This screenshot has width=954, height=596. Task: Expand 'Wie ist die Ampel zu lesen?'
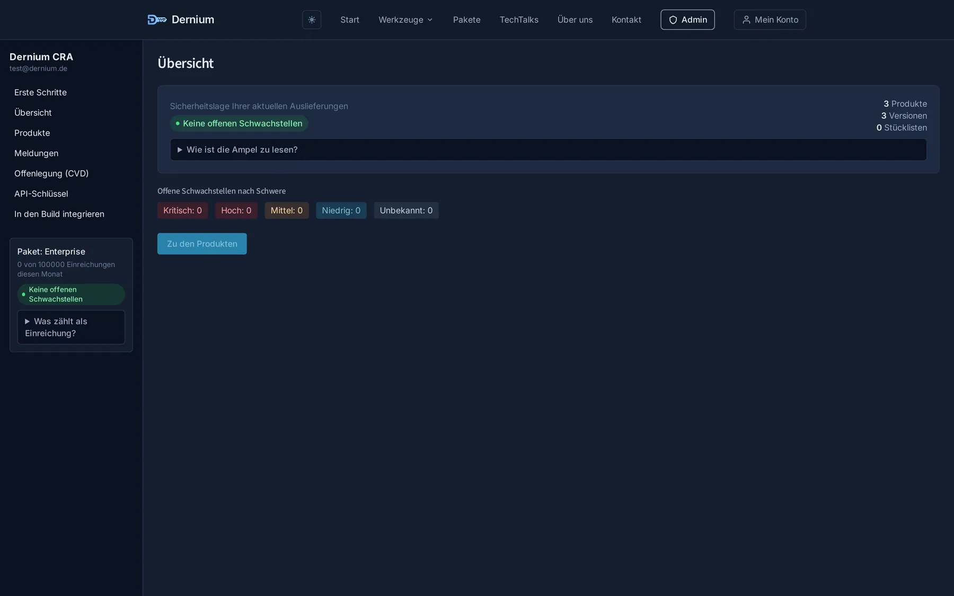548,149
